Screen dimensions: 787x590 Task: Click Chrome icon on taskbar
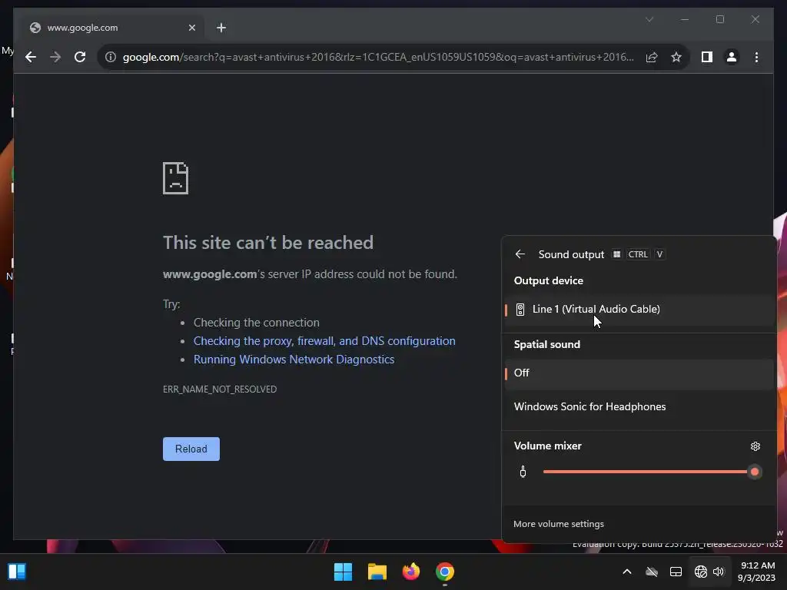(x=445, y=572)
